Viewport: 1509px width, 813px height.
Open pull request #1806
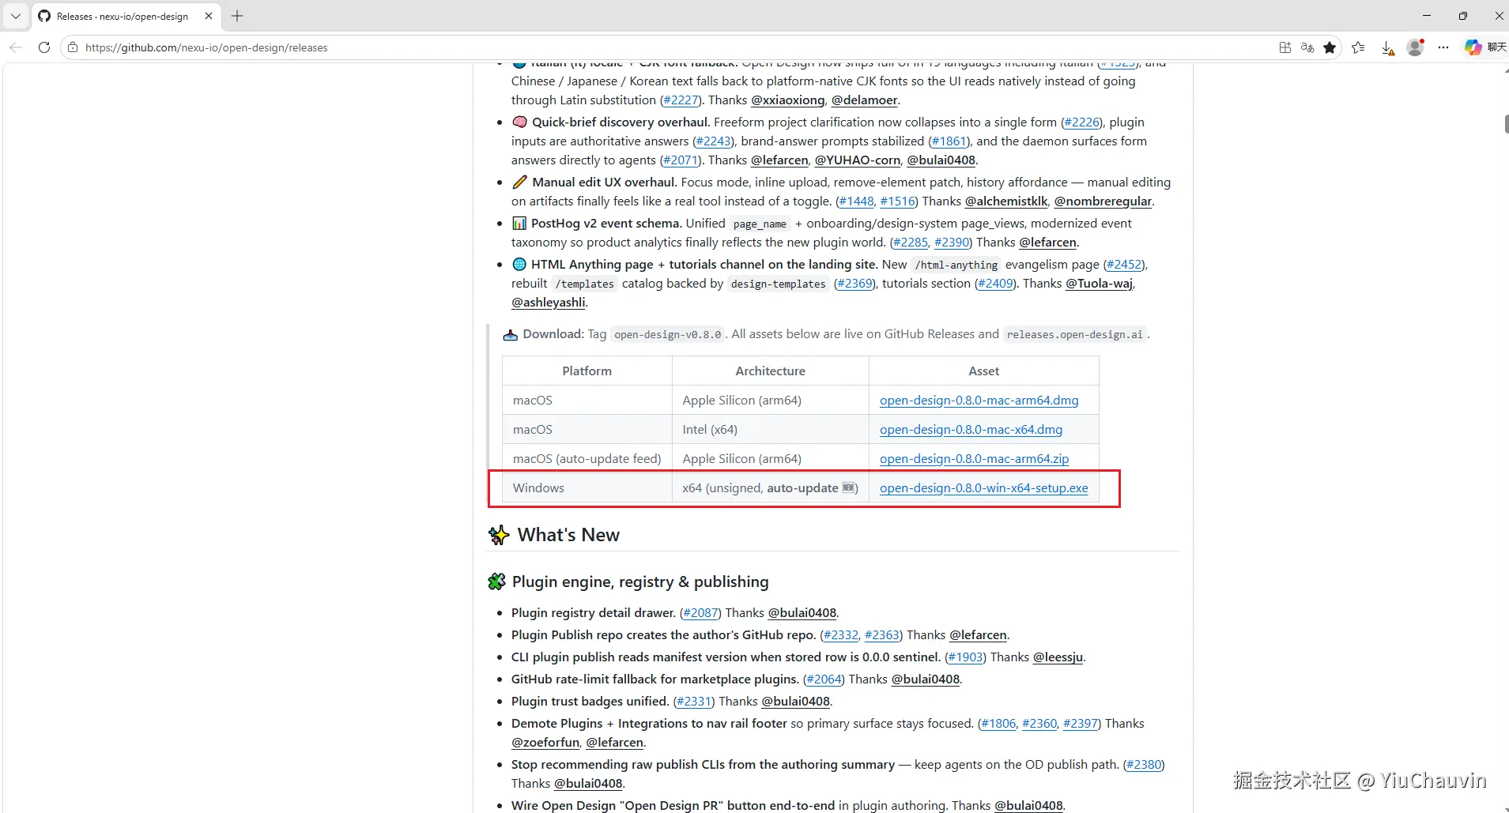tap(998, 724)
